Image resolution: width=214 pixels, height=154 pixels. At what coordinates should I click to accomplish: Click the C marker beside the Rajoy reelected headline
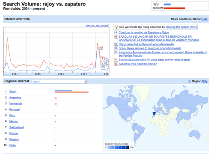[x=116, y=44]
